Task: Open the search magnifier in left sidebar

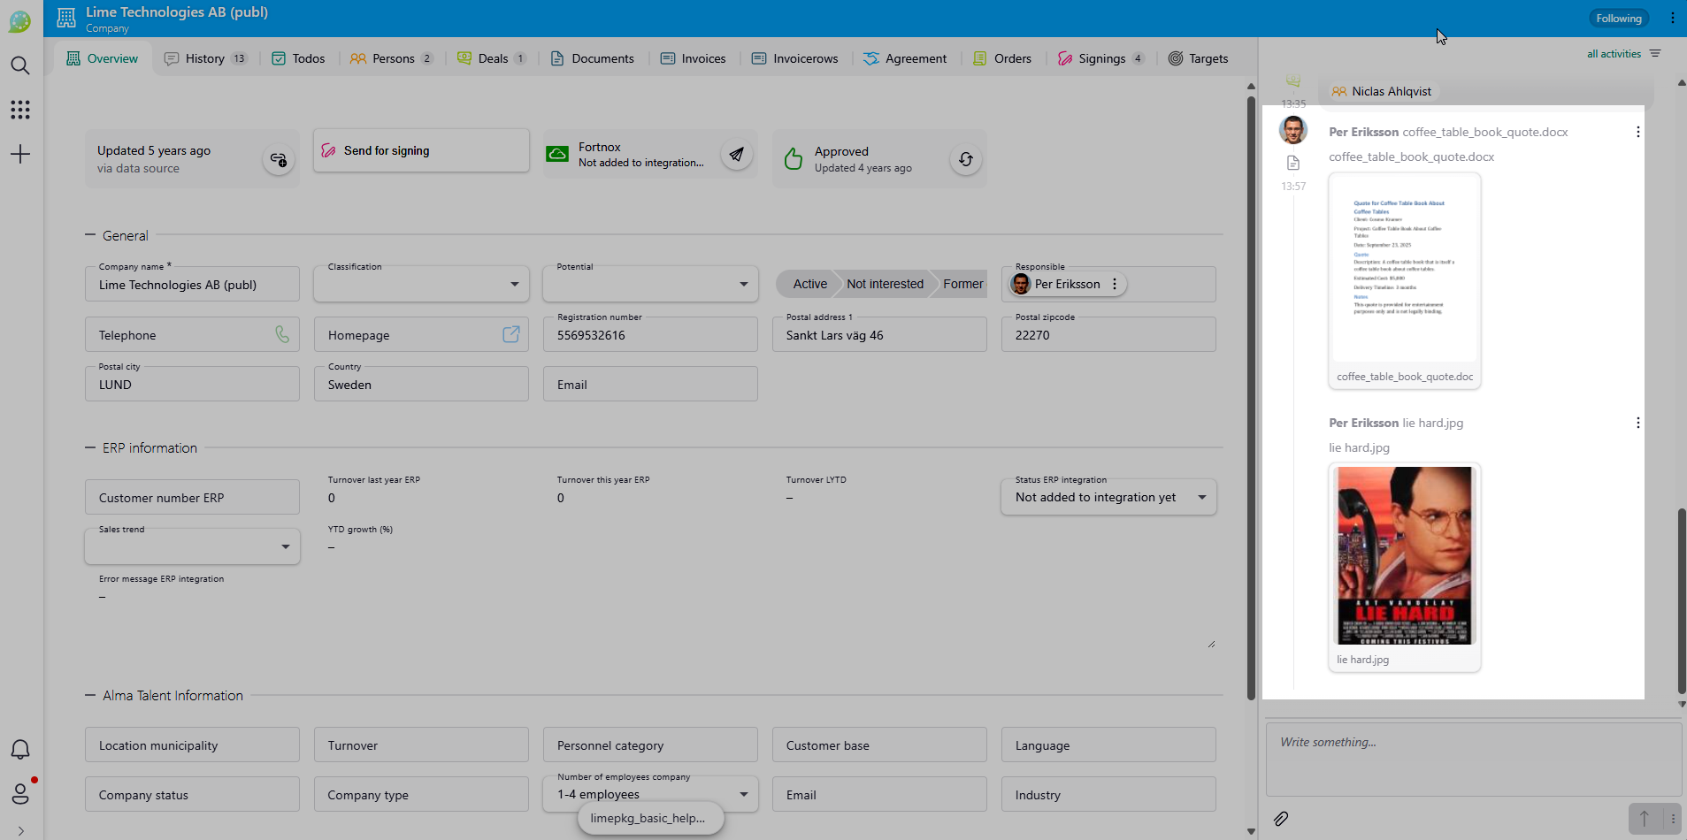Action: click(x=20, y=65)
